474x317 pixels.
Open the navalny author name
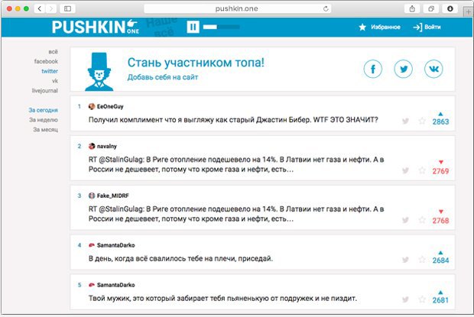pos(107,146)
